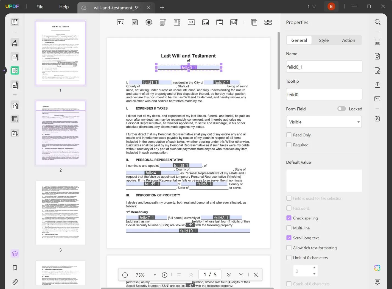Open the window count dropdown in title bar
Image resolution: width=392 pixels, height=289 pixels.
tap(311, 7)
